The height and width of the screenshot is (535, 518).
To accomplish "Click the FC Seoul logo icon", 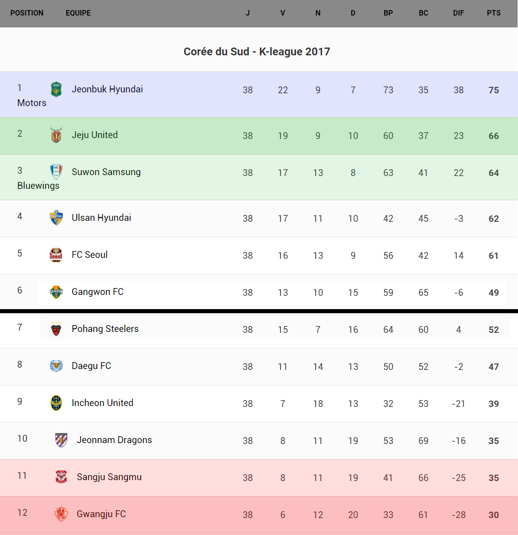I will coord(56,255).
